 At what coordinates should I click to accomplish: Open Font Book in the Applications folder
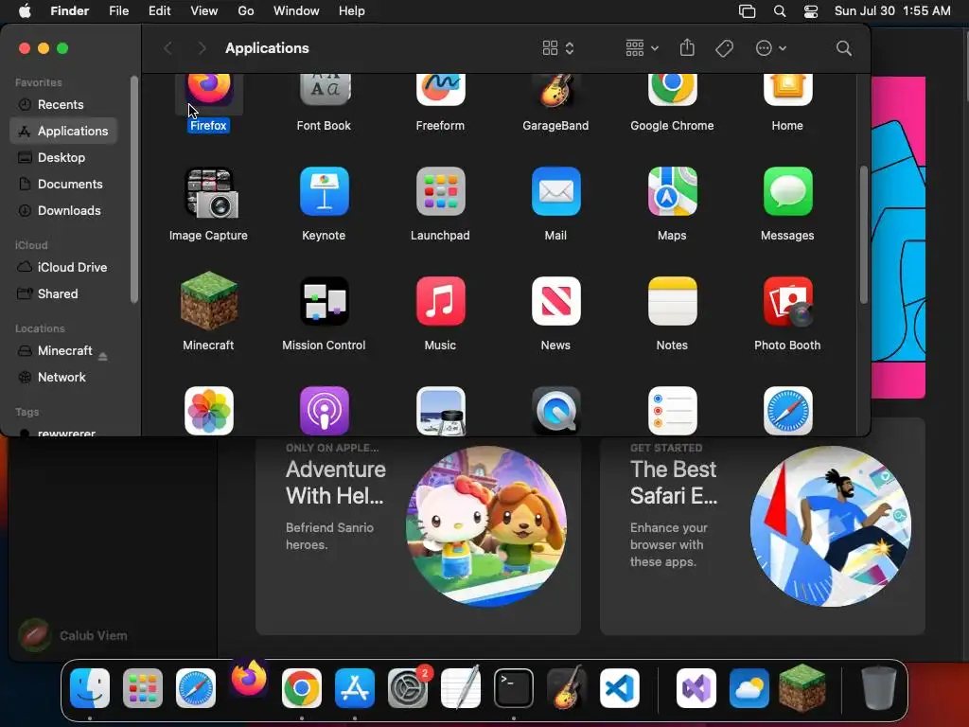click(325, 89)
